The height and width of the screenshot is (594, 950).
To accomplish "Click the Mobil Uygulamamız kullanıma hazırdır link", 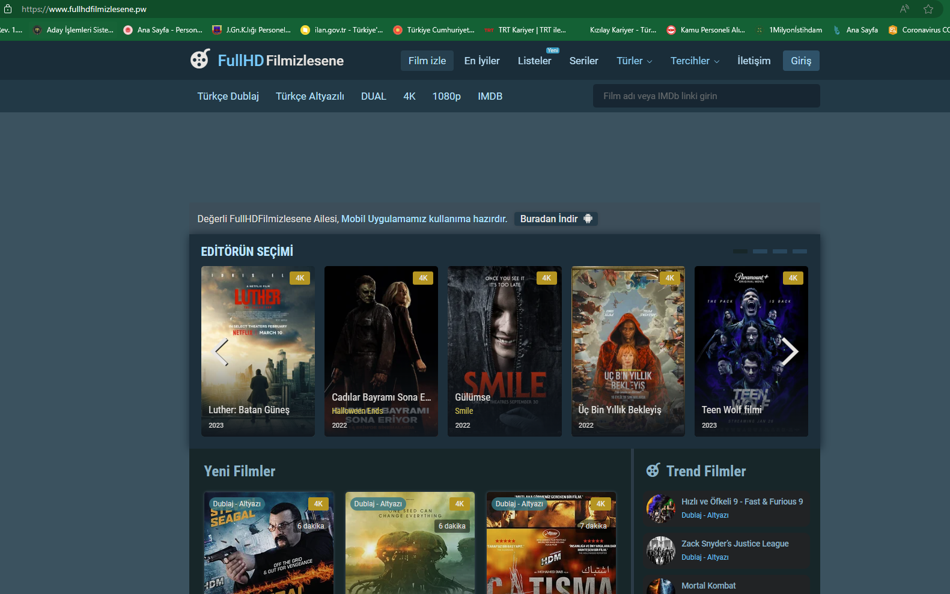I will [x=424, y=219].
